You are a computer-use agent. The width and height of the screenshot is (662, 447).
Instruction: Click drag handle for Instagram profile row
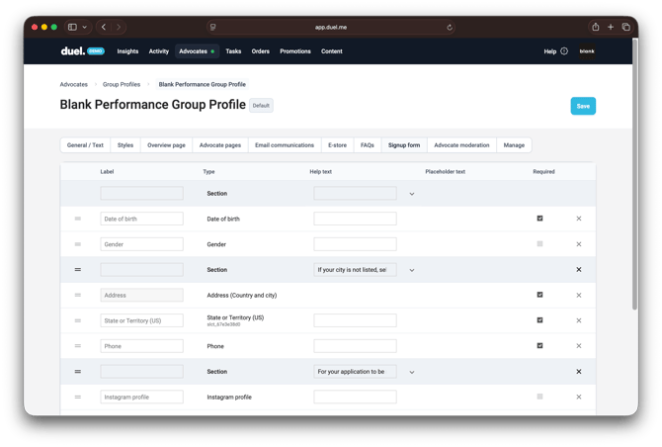78,397
